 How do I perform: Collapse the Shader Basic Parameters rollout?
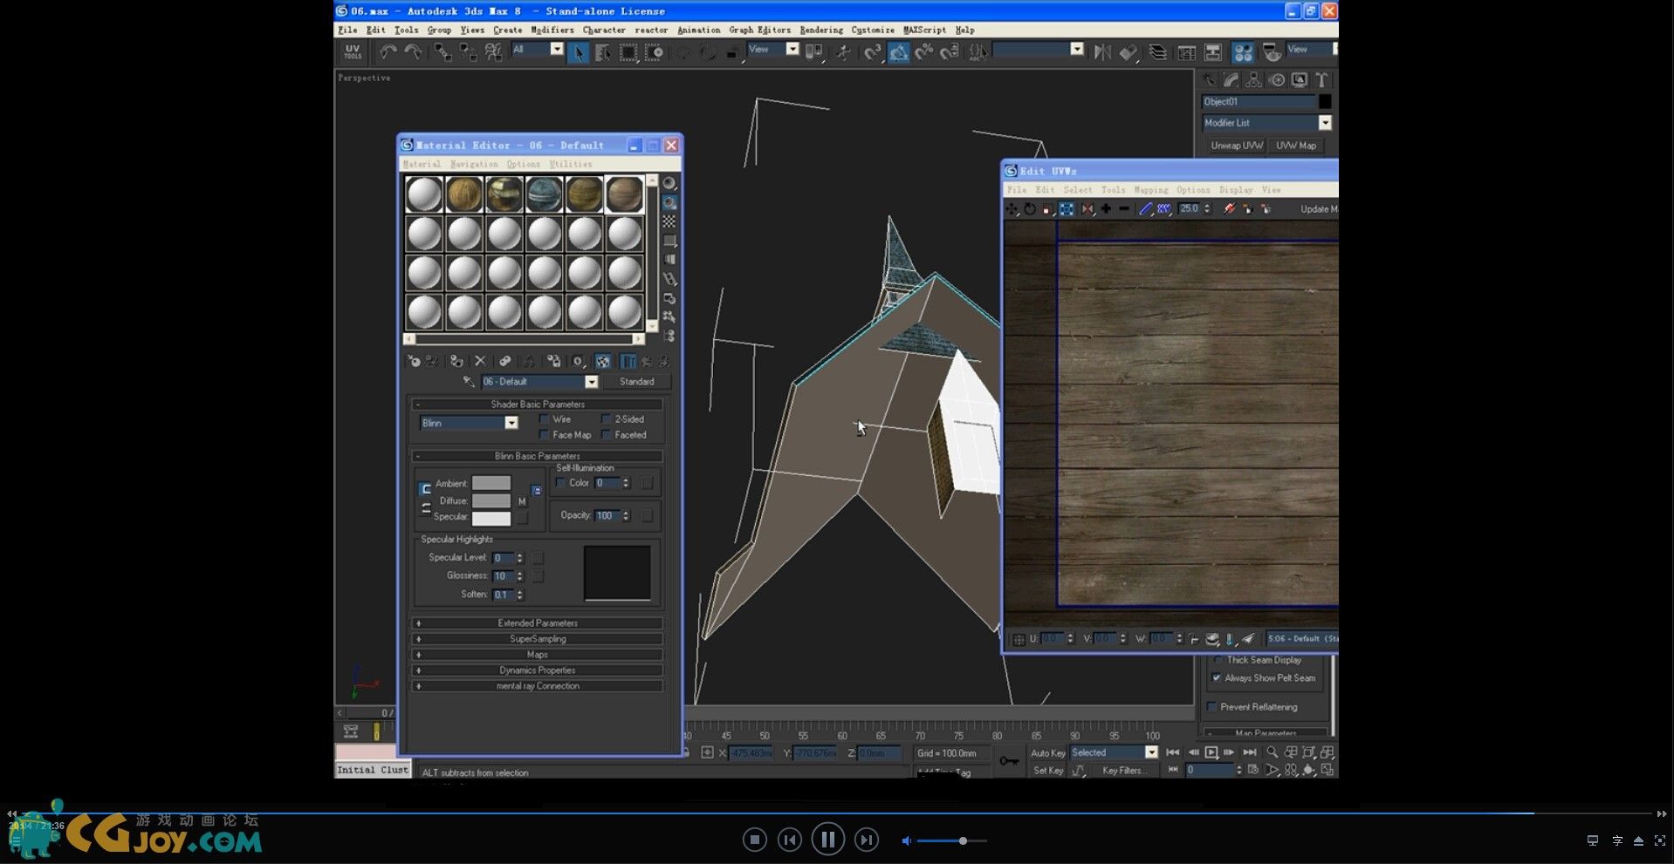538,405
